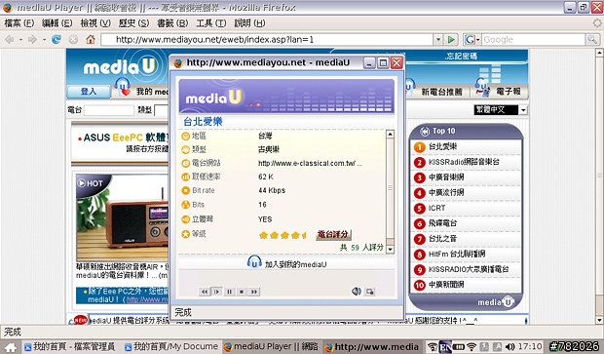
Task: Click the EN input language tray icon
Action: pyautogui.click(x=445, y=346)
